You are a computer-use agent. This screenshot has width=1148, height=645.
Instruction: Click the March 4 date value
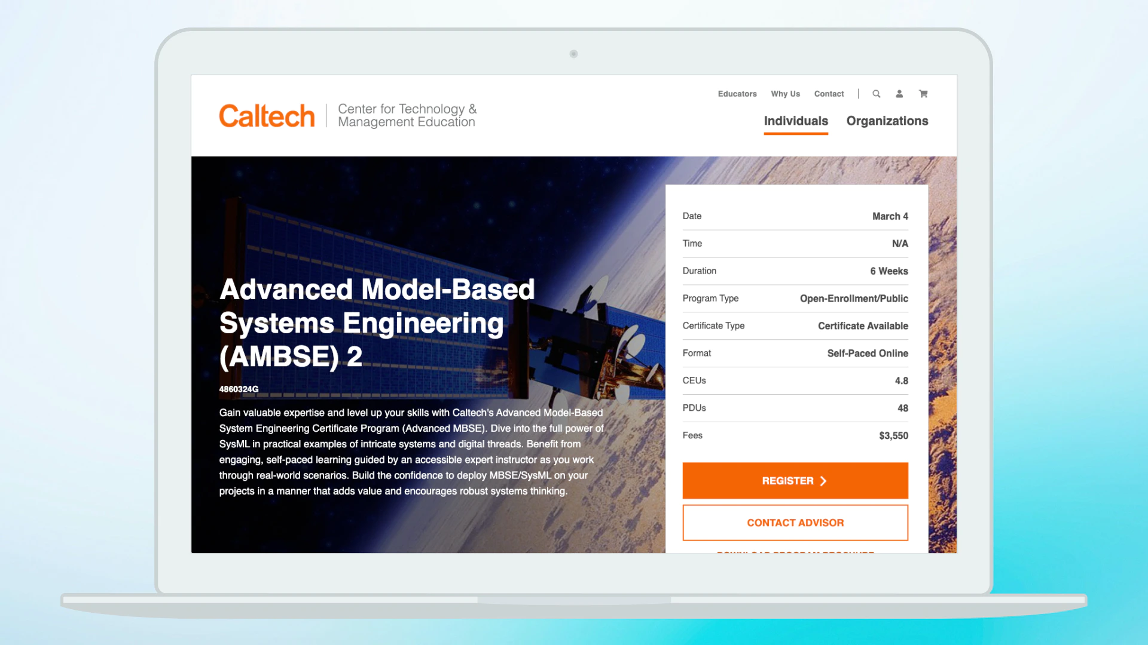pyautogui.click(x=890, y=216)
